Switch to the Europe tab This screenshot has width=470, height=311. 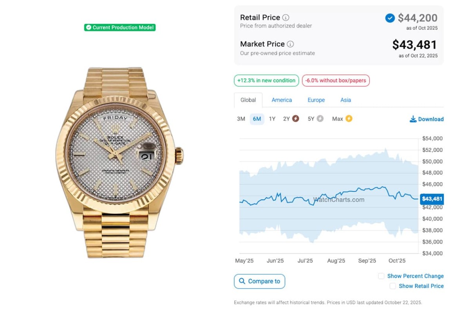click(x=316, y=100)
